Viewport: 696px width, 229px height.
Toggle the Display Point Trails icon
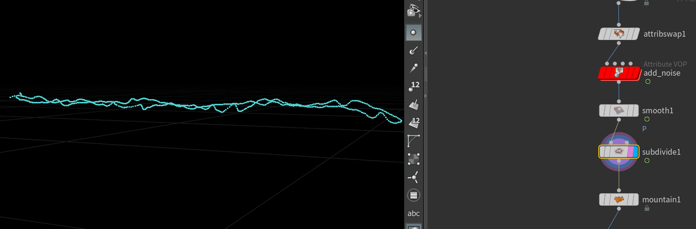(x=414, y=68)
